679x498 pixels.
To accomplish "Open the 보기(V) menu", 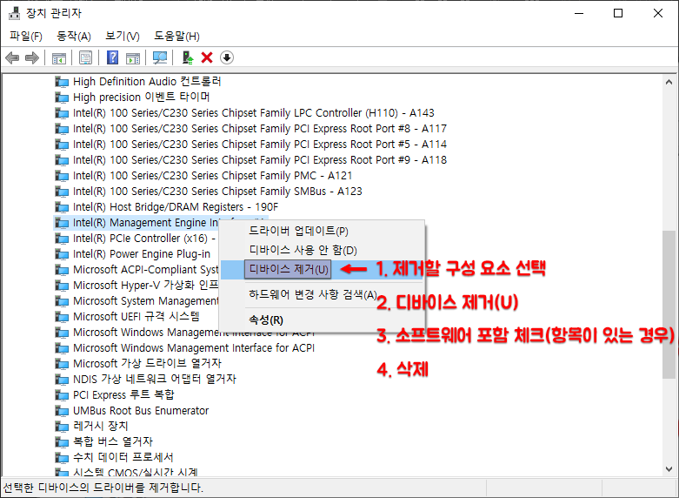I will 123,36.
